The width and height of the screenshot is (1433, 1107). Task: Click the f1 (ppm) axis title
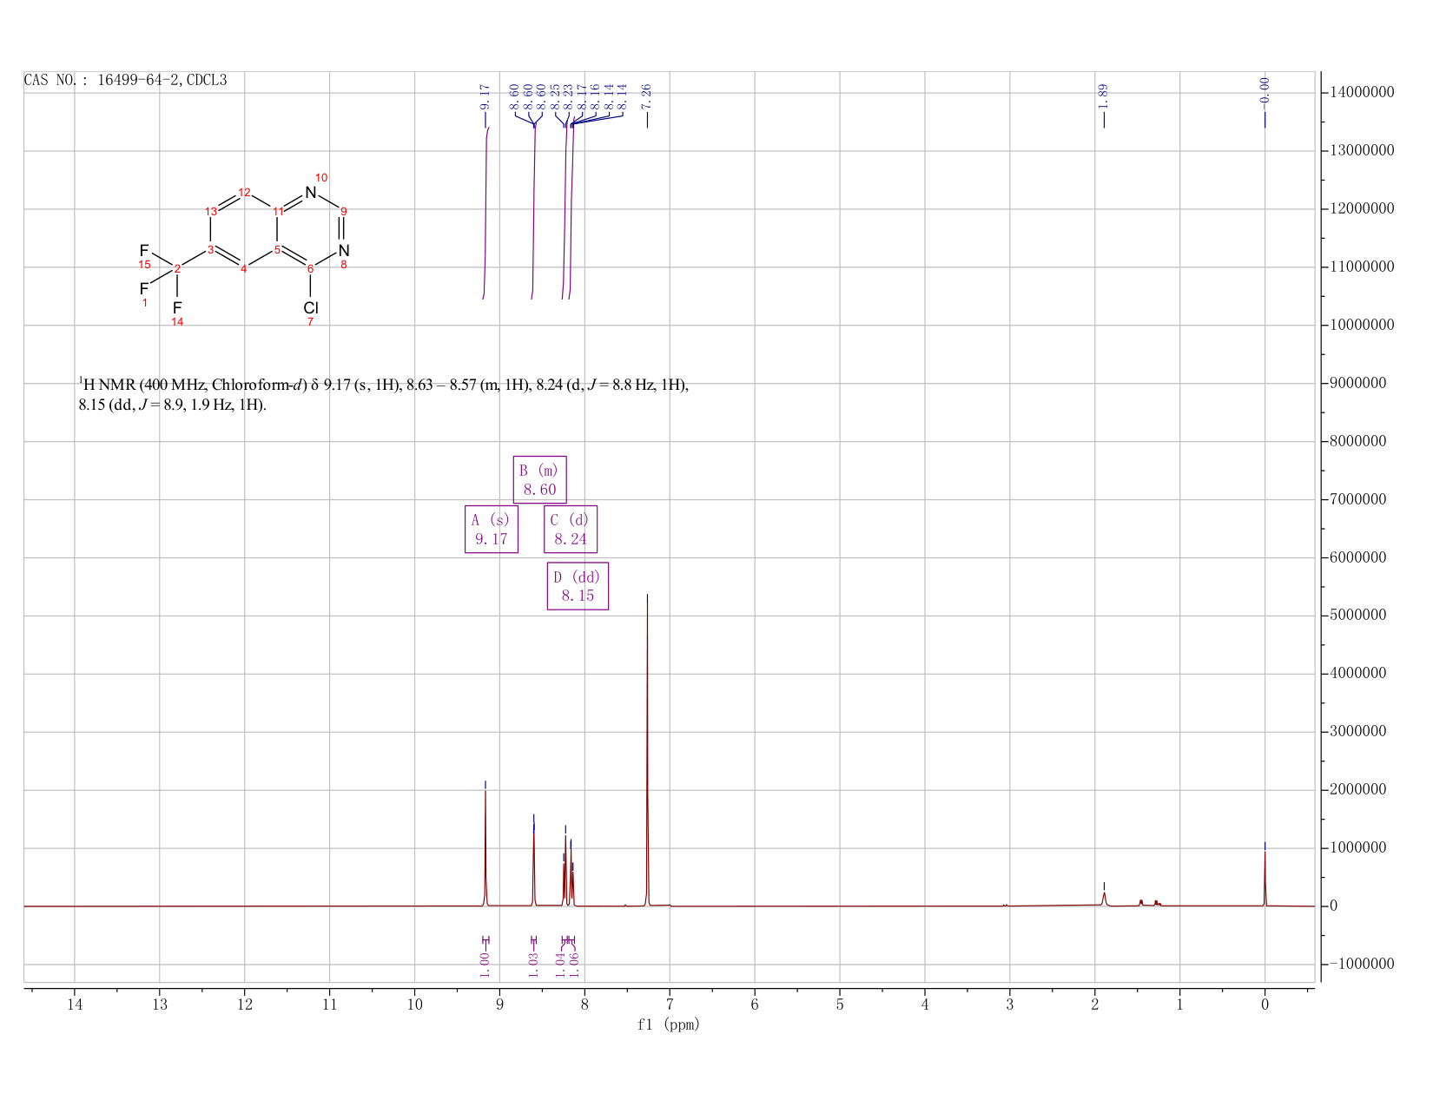(x=669, y=1025)
